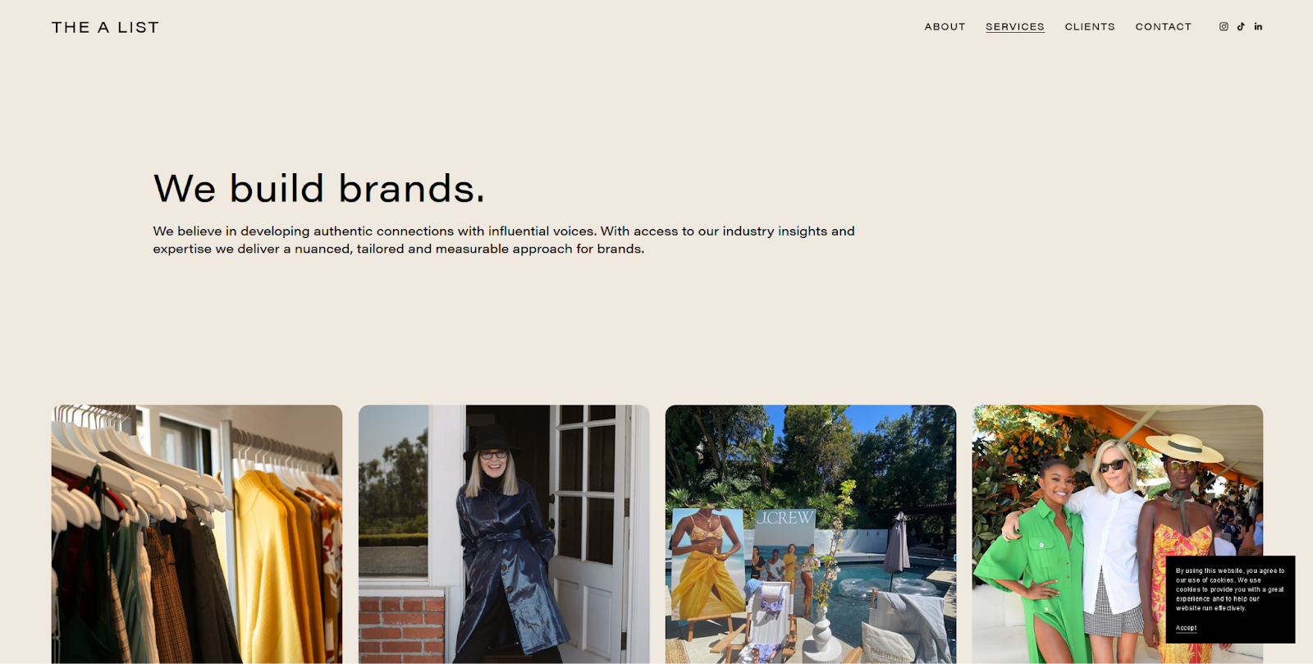Viewport: 1313px width, 664px height.
Task: View the clothing rack photo
Action: tap(197, 533)
